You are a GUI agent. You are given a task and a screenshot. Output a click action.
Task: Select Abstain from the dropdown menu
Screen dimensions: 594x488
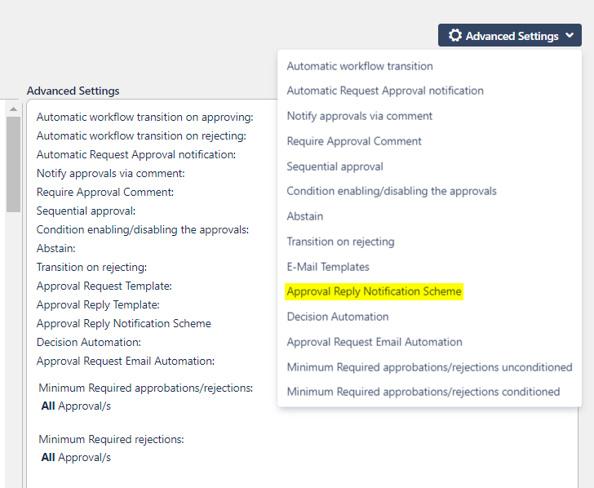point(305,216)
